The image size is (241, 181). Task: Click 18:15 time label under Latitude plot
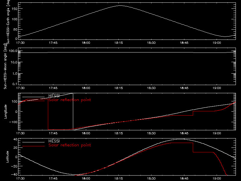(118, 178)
